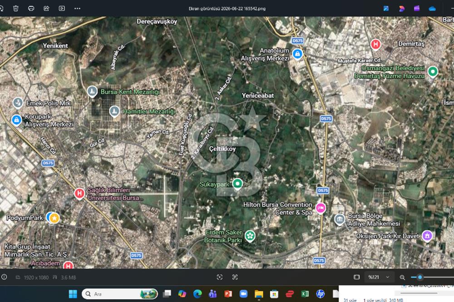Open PowerPoint from the taskbar
Screen dimensions: 454x302
[228, 294]
